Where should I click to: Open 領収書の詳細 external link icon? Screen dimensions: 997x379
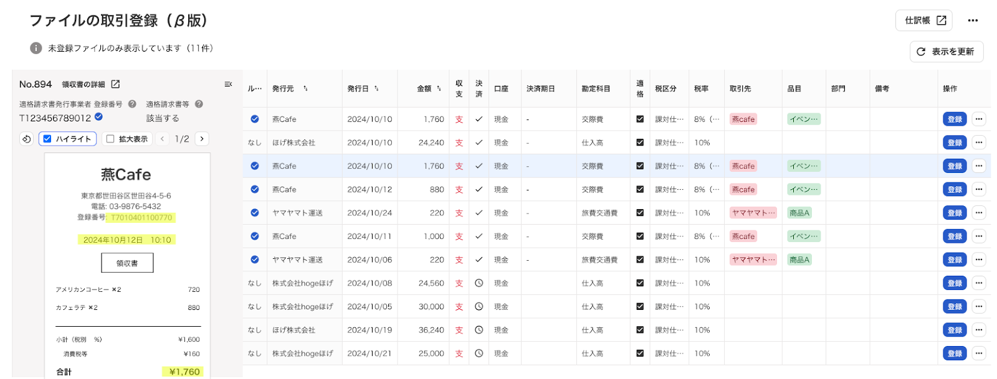(x=115, y=84)
